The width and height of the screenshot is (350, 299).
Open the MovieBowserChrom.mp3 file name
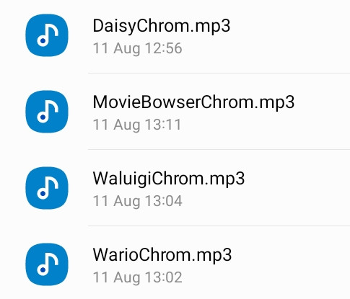193,102
